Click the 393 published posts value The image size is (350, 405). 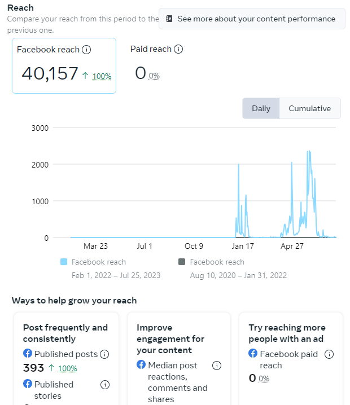33,368
